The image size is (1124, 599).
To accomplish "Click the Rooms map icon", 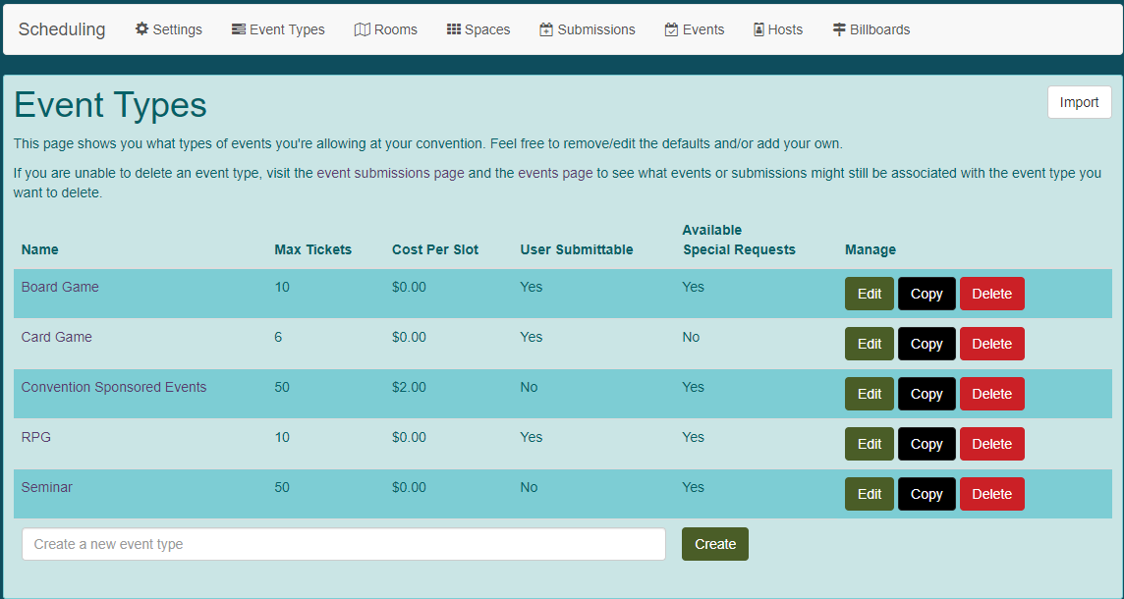I will click(362, 29).
